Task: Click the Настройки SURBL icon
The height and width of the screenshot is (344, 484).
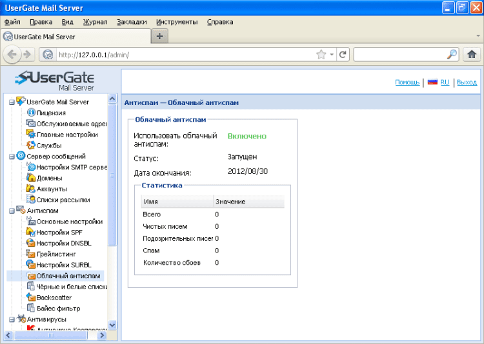Action: (x=30, y=265)
